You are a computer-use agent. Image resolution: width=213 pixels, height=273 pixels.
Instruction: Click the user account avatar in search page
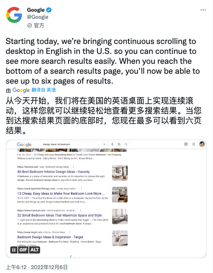point(202,144)
